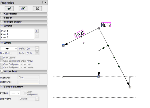Open the Symbol dropdown on arrow
The width and height of the screenshot is (150, 108).
point(18,93)
